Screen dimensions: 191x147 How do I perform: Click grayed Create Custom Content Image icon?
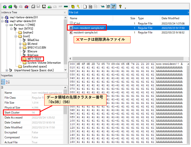point(55,6)
